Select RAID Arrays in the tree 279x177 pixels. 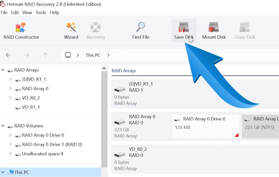pos(27,70)
